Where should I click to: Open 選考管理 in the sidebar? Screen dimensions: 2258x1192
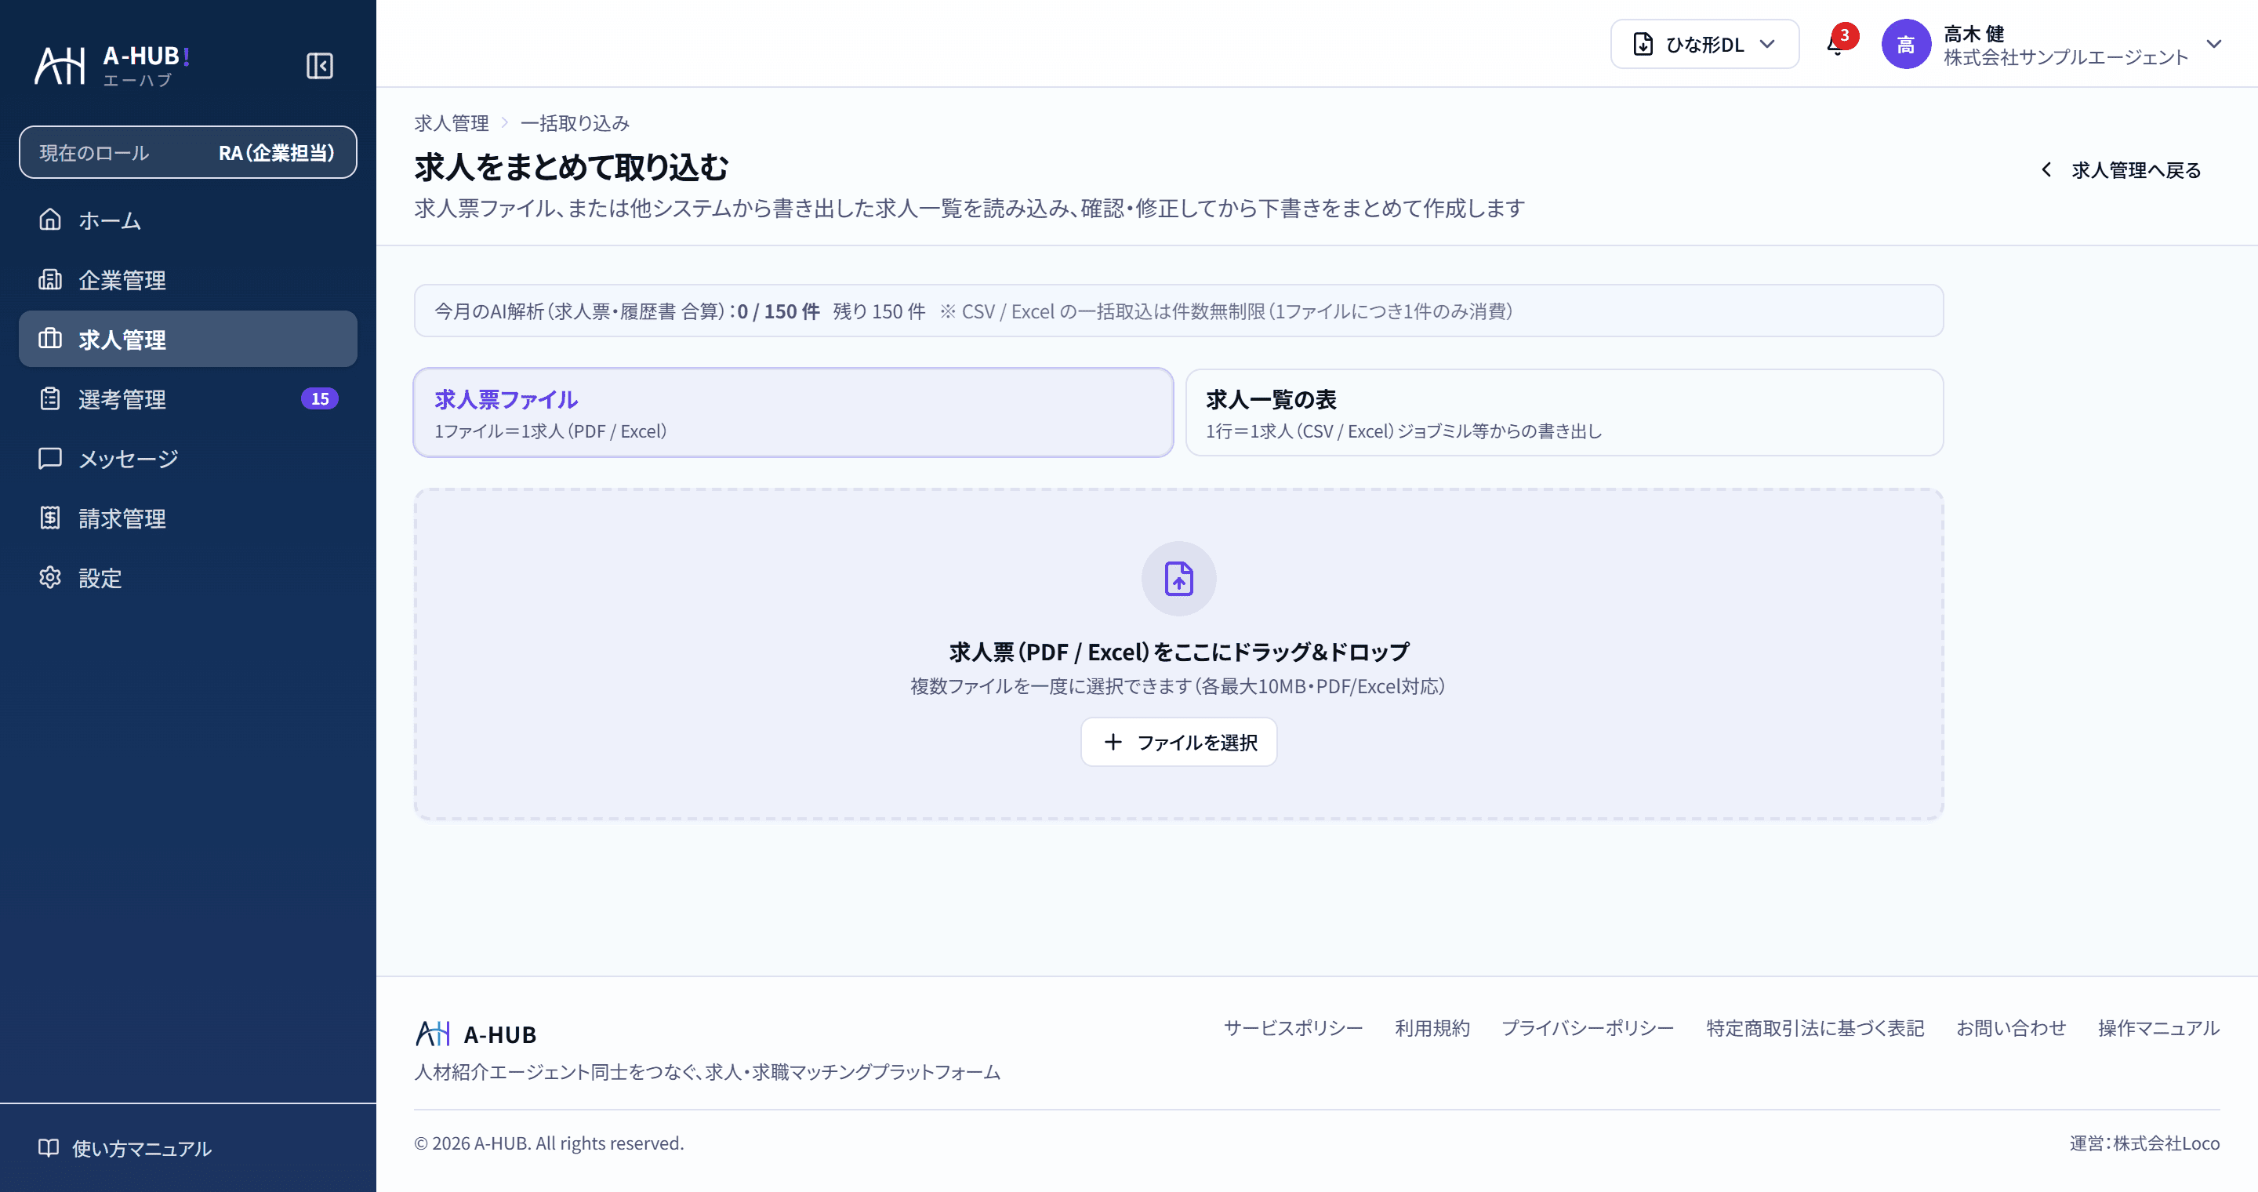pyautogui.click(x=187, y=398)
